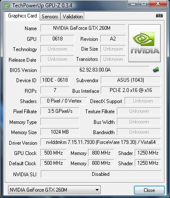Close GPU-Z with the title bar X
The width and height of the screenshot is (170, 198).
158,4
